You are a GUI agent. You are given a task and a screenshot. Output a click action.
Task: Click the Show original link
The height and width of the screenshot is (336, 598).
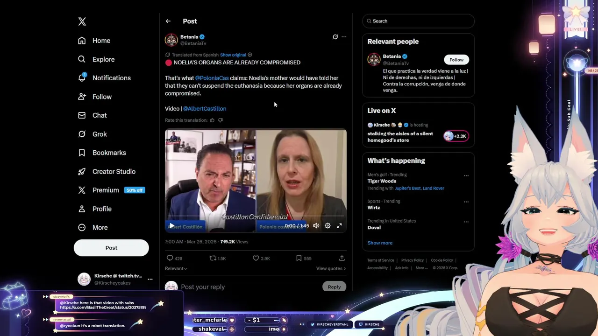coord(233,55)
